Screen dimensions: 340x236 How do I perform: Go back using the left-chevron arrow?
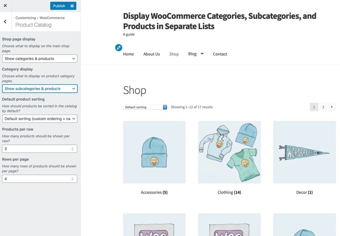[x=6, y=21]
